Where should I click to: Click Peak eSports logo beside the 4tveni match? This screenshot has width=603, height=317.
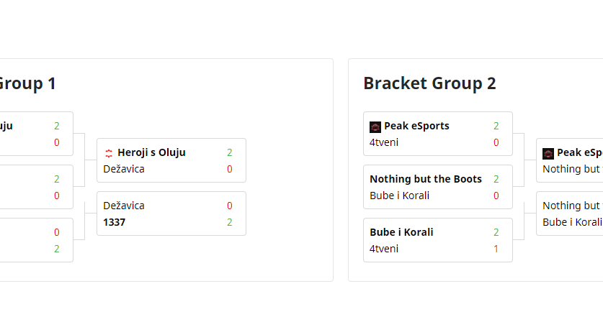tap(375, 127)
